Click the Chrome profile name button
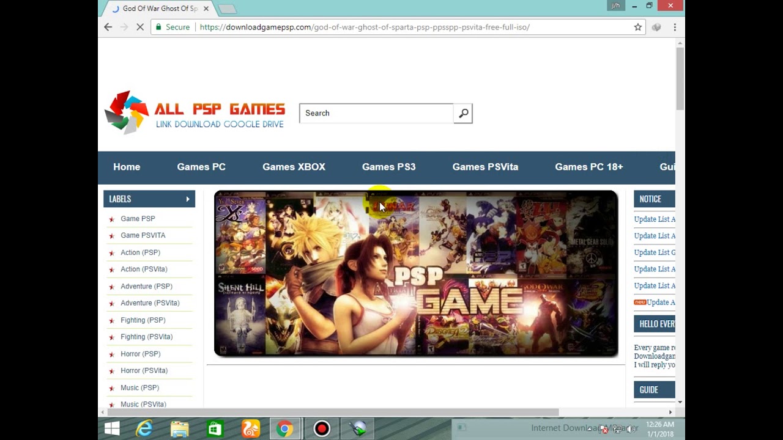Viewport: 783px width, 440px height. 615,6
